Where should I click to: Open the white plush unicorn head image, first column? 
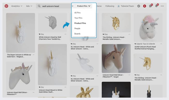20,76
